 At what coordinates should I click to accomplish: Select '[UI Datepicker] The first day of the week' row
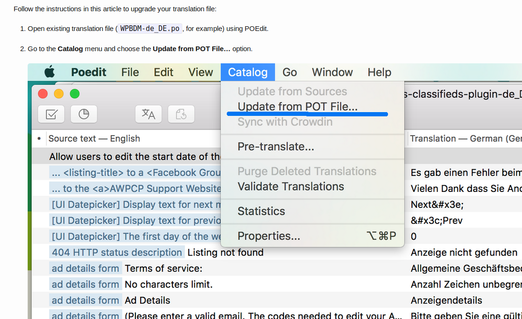coord(136,236)
